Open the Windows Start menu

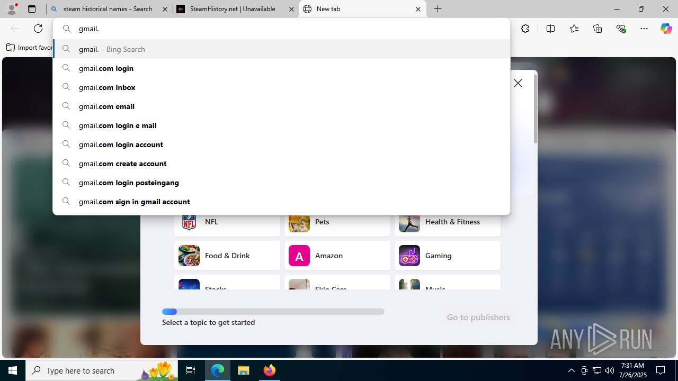pyautogui.click(x=13, y=370)
